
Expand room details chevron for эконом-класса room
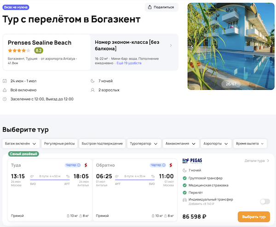[x=171, y=46]
